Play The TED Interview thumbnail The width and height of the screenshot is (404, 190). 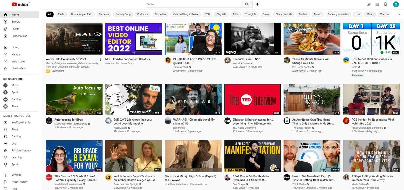[x=252, y=99]
